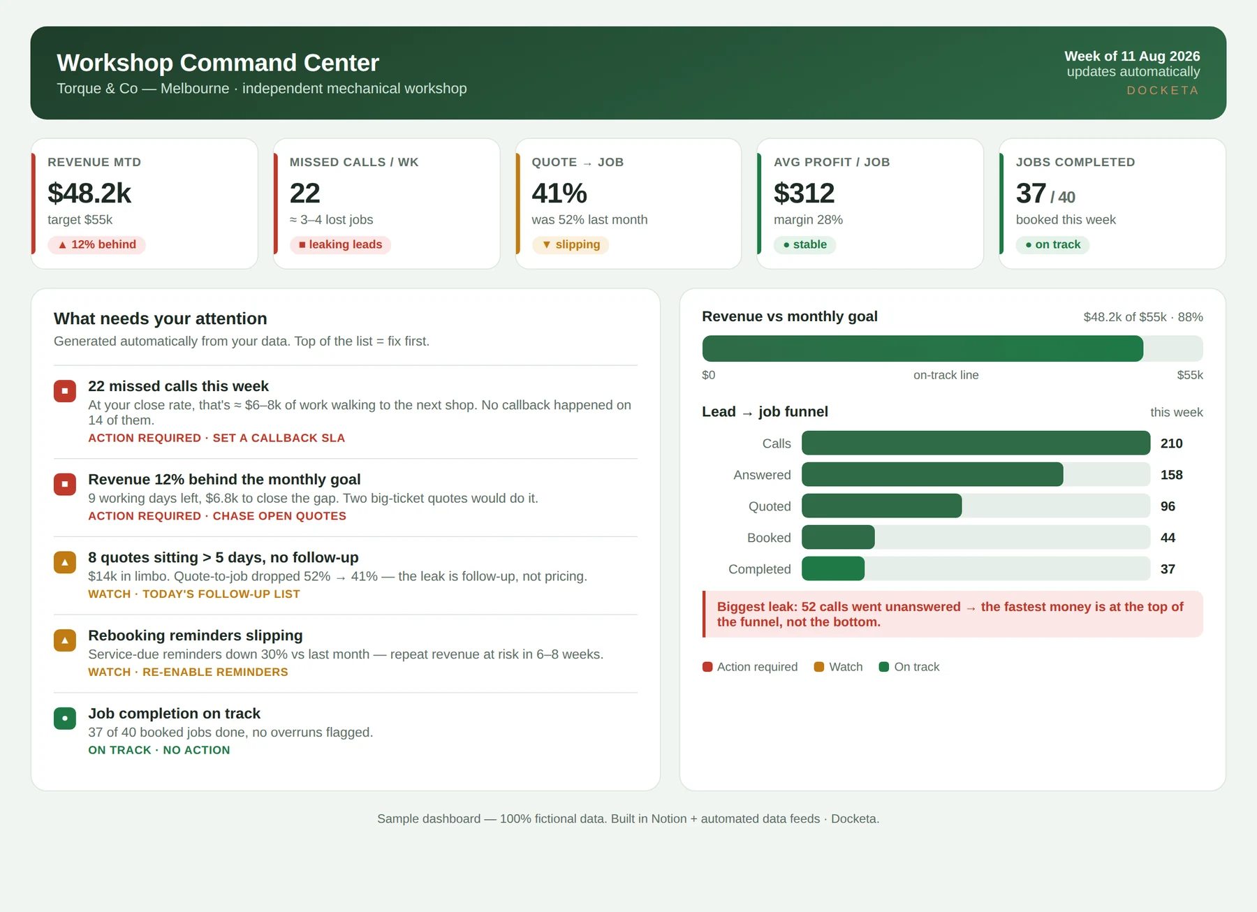Click the amber Watch legend swatch
The image size is (1257, 912).
pos(819,667)
